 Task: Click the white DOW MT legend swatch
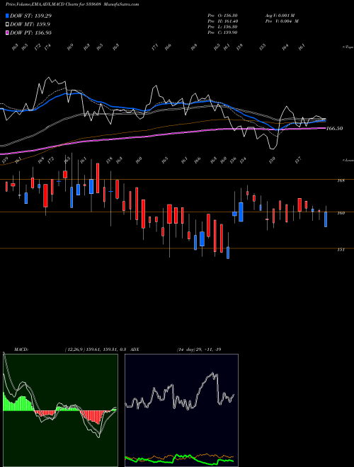(8, 25)
